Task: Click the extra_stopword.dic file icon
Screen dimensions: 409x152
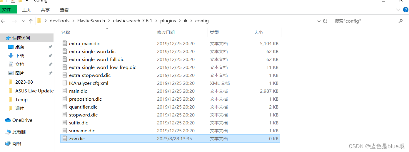Action: (x=65, y=75)
